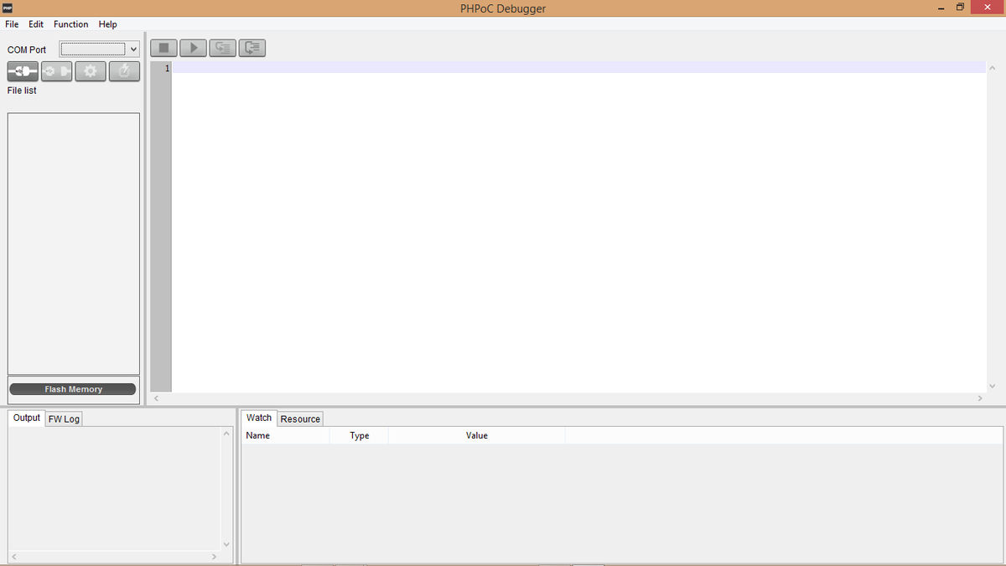The image size is (1006, 566).
Task: Close the PHPoC Debugger window
Action: tap(988, 8)
